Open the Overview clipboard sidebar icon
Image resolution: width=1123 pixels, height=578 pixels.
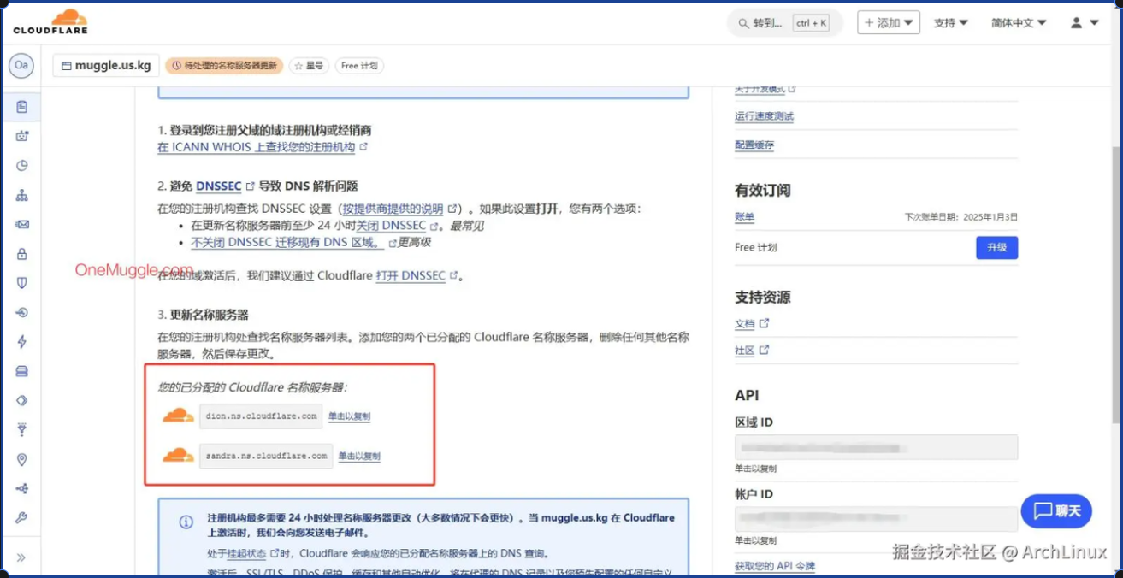coord(21,107)
